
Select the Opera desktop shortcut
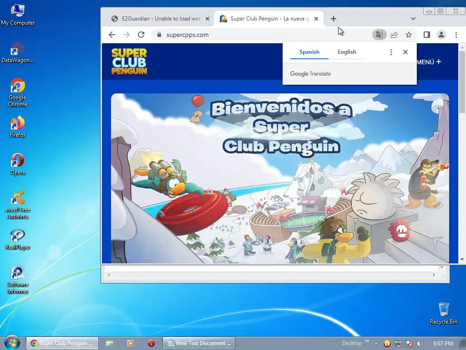click(x=18, y=164)
